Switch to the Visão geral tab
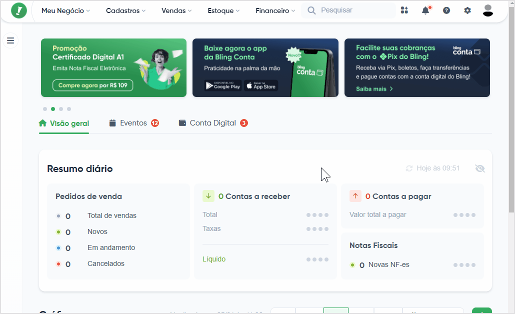The image size is (515, 314). point(64,123)
